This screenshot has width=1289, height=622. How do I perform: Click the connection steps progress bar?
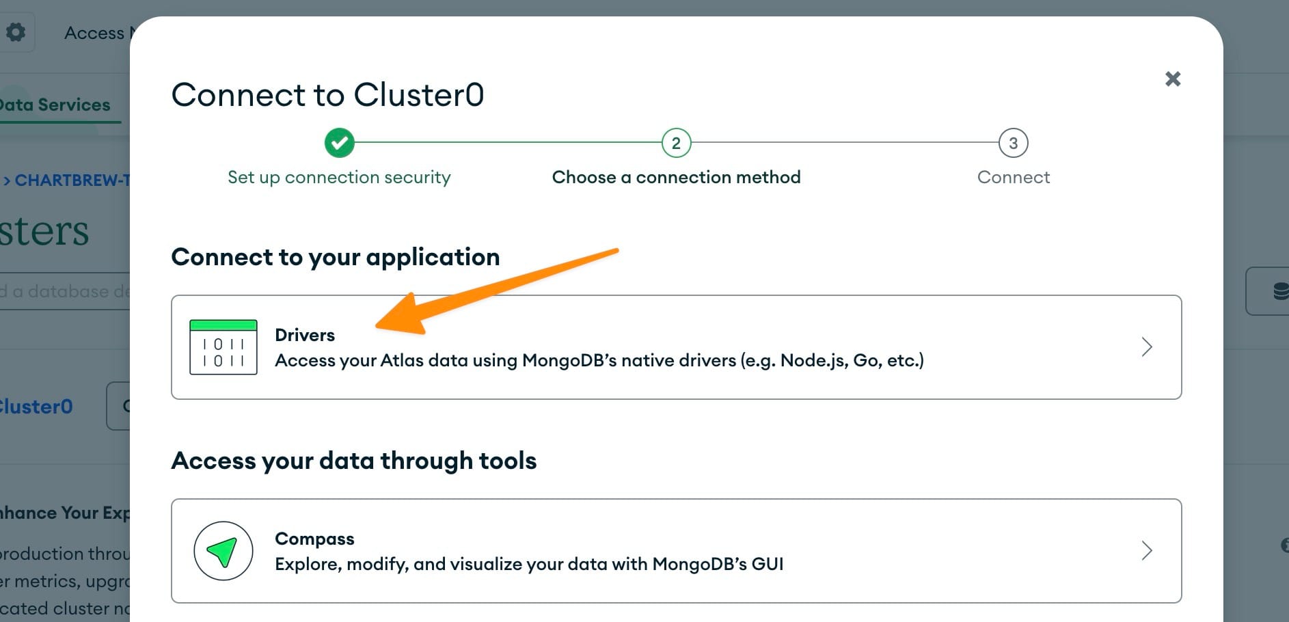tap(676, 143)
